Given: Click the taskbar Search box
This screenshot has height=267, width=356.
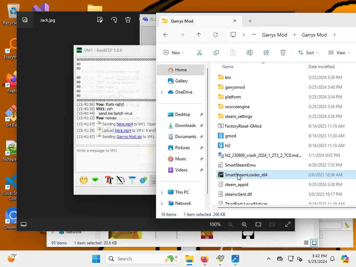Looking at the screenshot, I should pos(142,259).
